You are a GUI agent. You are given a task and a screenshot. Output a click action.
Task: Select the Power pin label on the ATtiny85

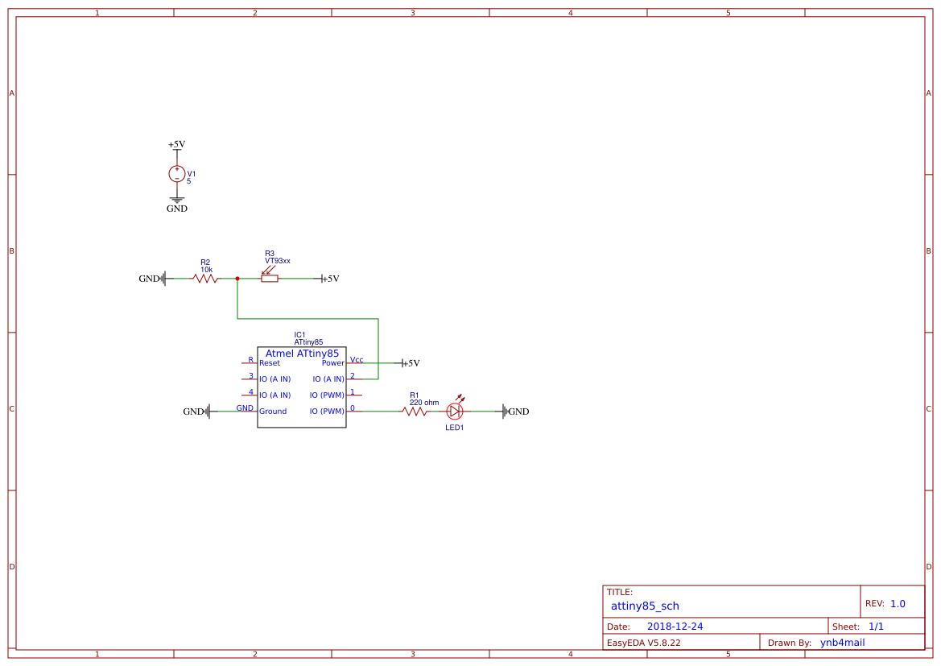coord(332,363)
